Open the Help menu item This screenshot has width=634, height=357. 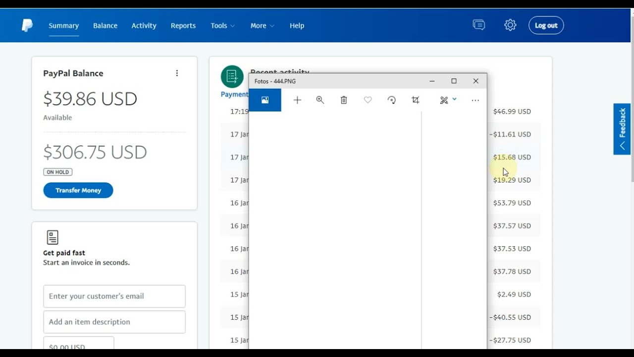pos(297,25)
